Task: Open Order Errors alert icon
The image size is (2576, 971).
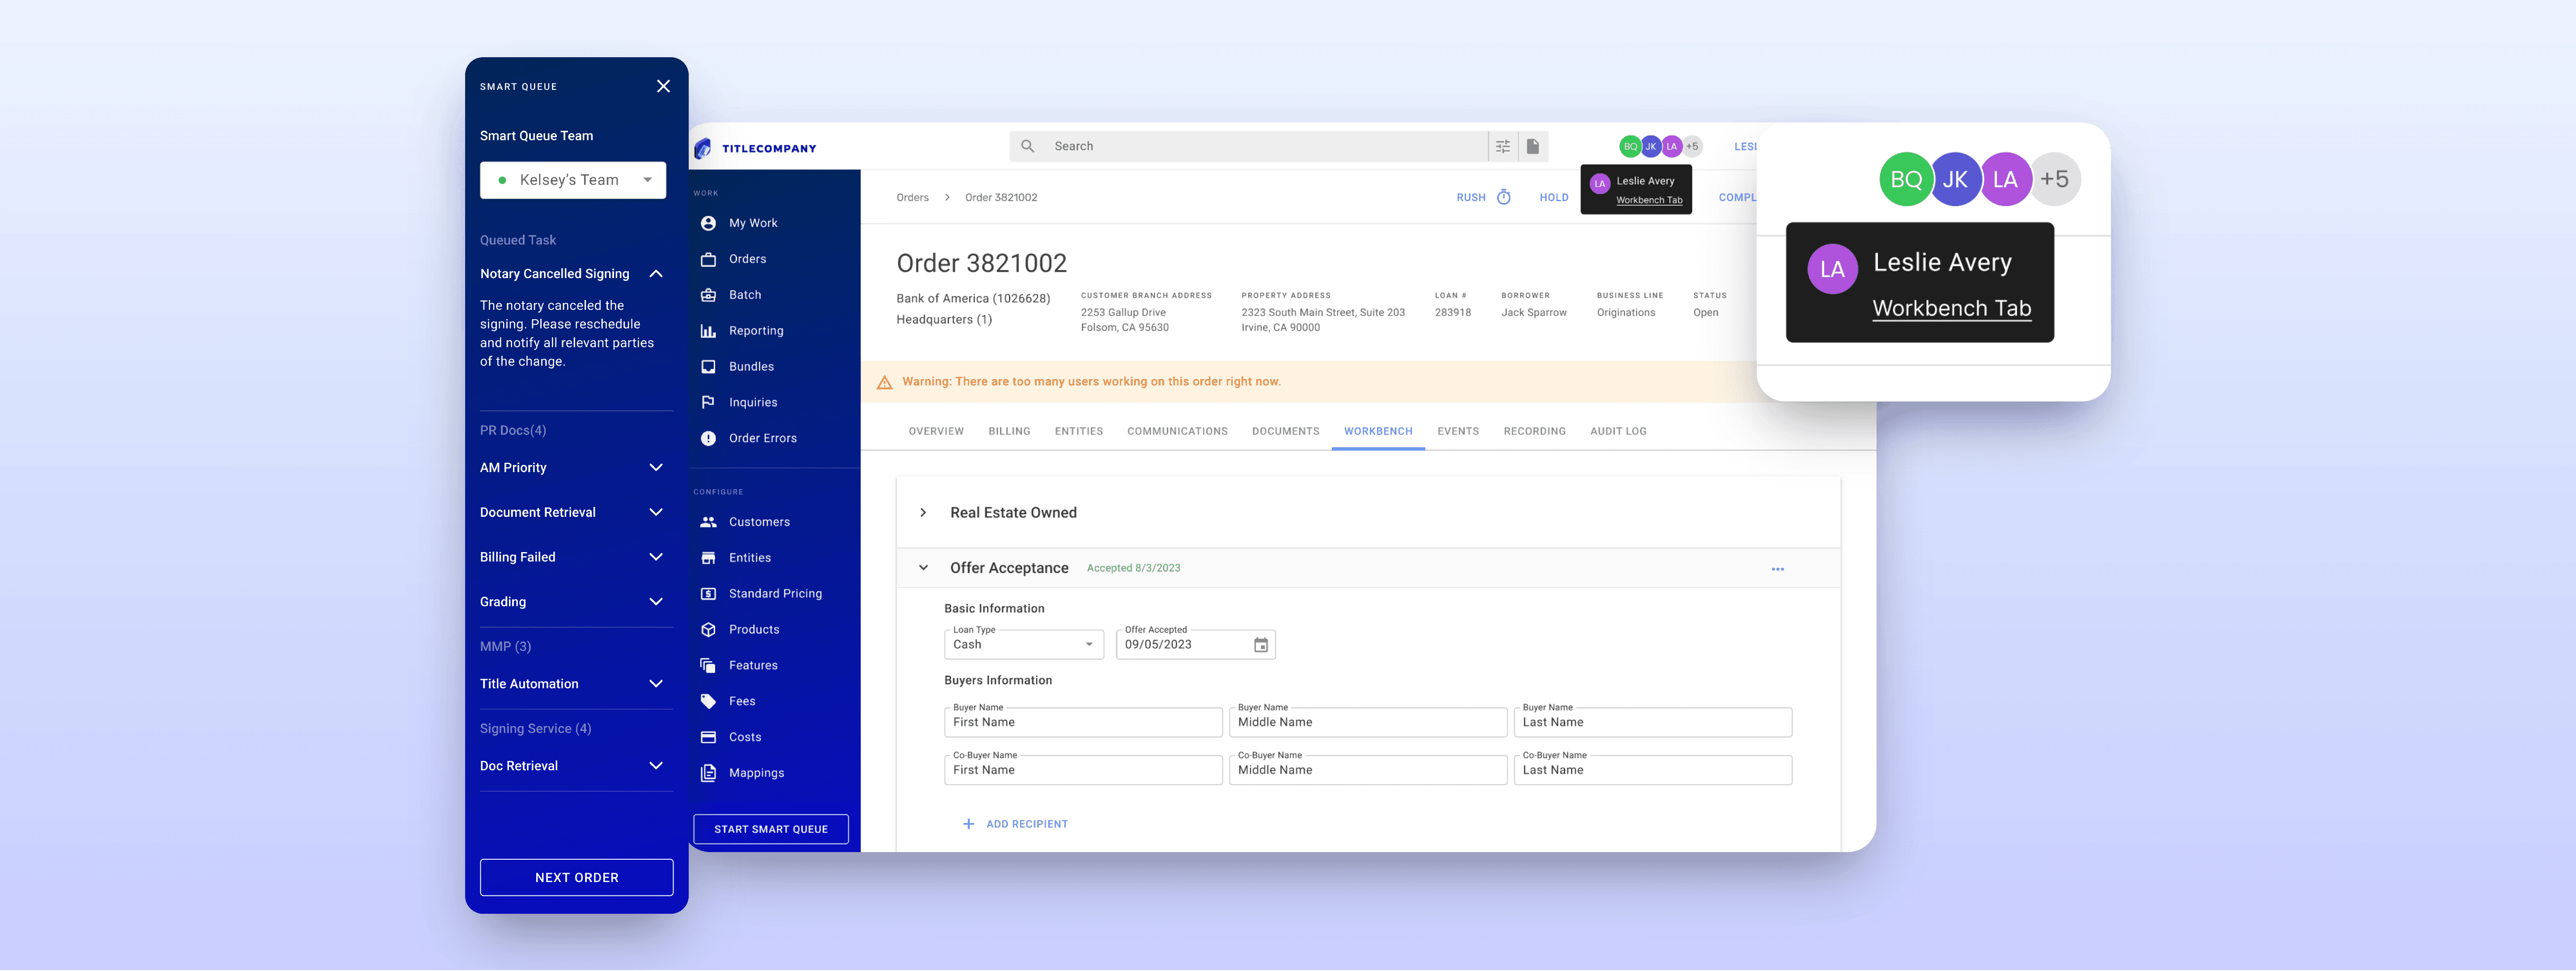Action: [708, 438]
